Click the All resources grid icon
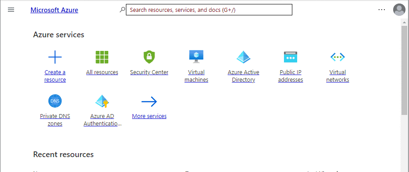 tap(102, 57)
